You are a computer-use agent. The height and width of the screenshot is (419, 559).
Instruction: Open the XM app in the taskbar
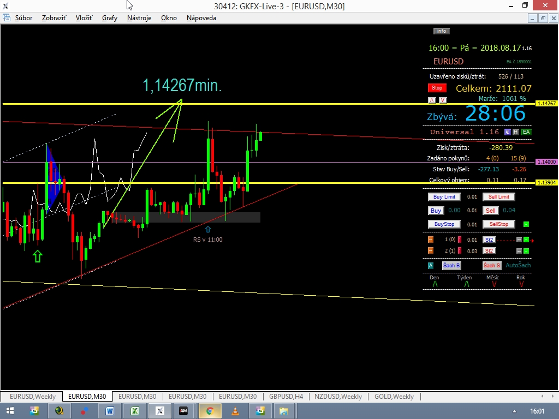tap(183, 411)
